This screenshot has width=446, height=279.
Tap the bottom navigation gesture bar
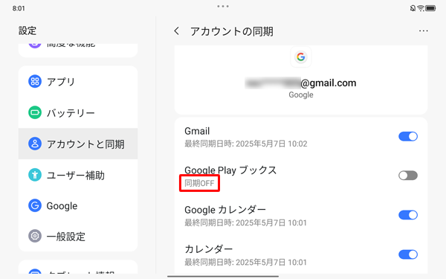click(x=223, y=276)
